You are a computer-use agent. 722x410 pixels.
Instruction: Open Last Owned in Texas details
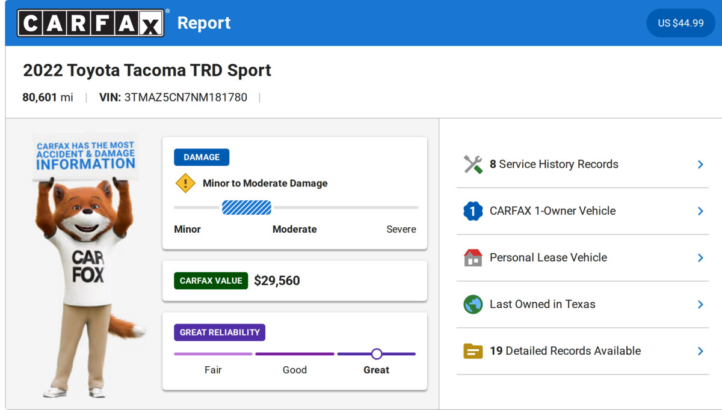[x=582, y=304]
